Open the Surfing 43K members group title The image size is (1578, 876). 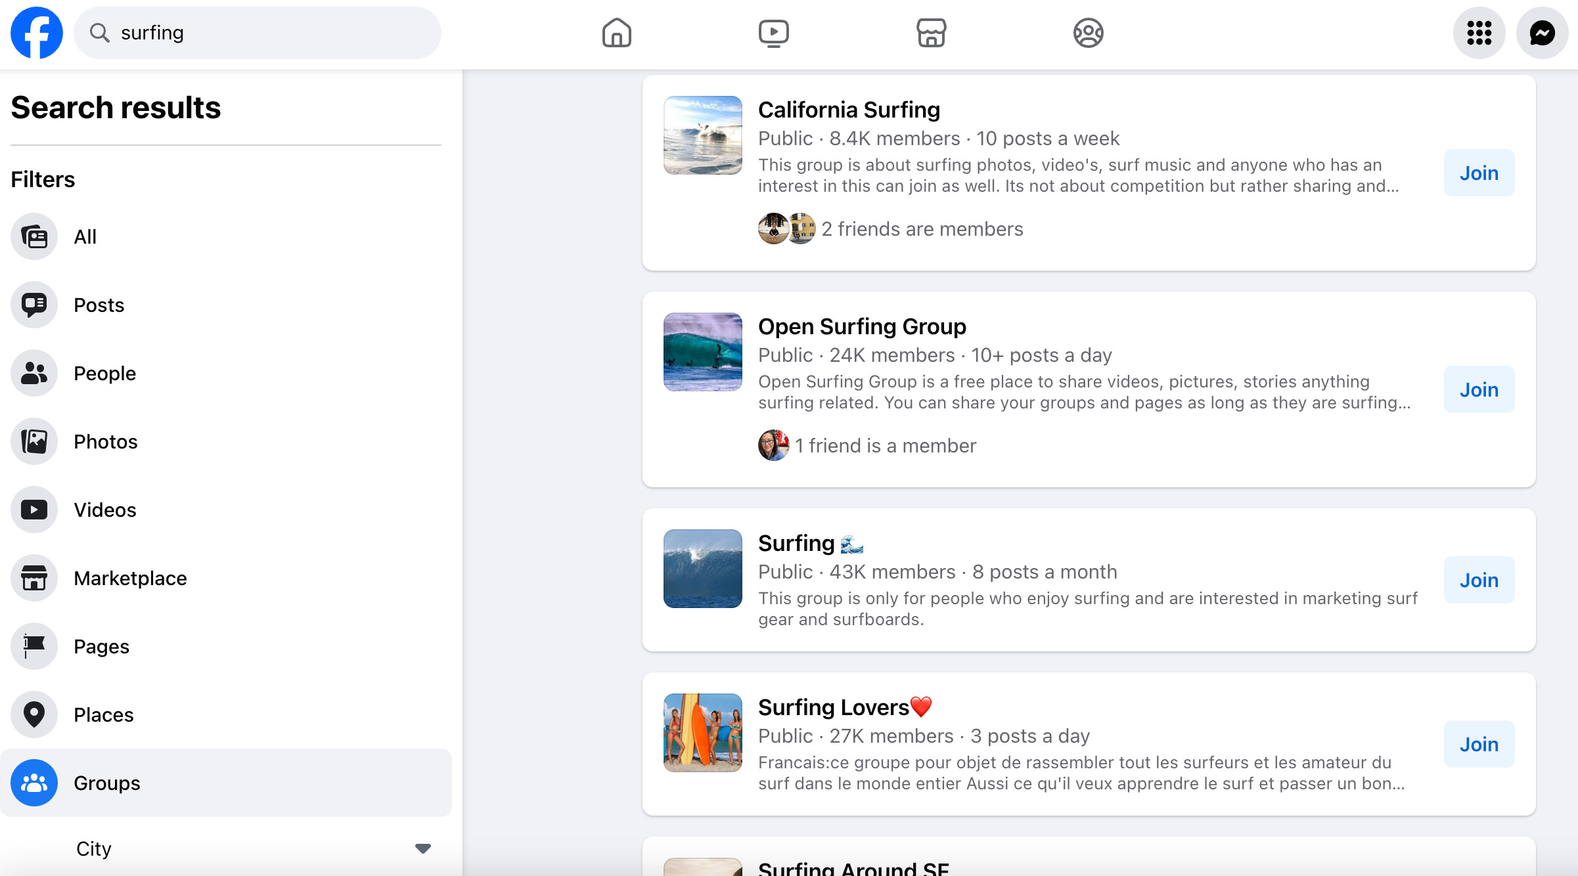(x=811, y=543)
